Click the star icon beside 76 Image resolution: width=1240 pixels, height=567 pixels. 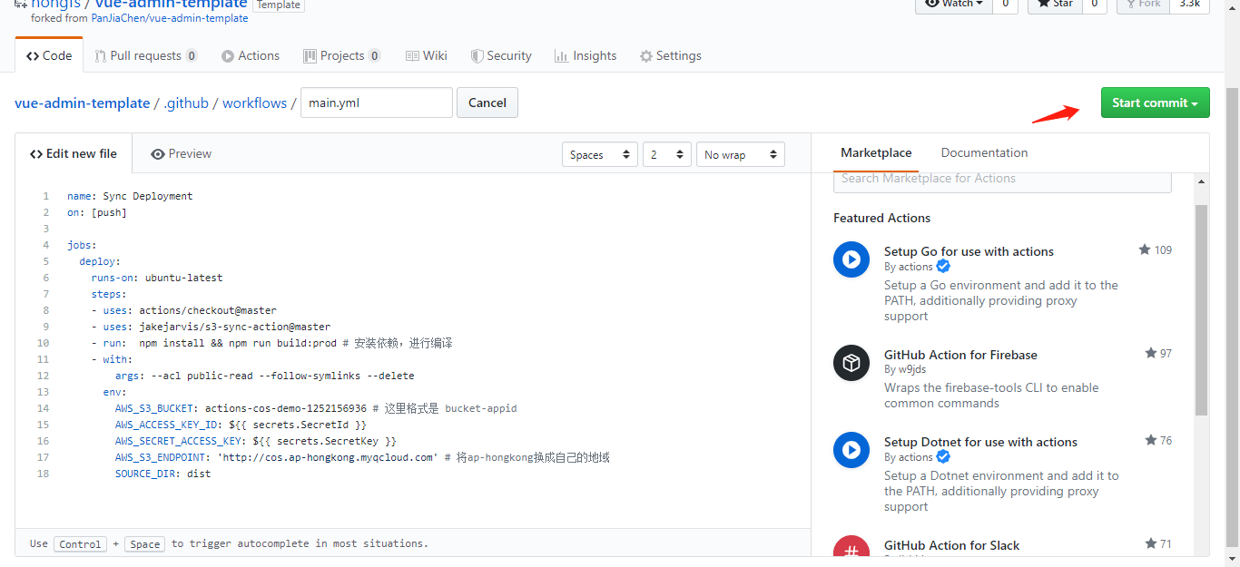[1151, 440]
